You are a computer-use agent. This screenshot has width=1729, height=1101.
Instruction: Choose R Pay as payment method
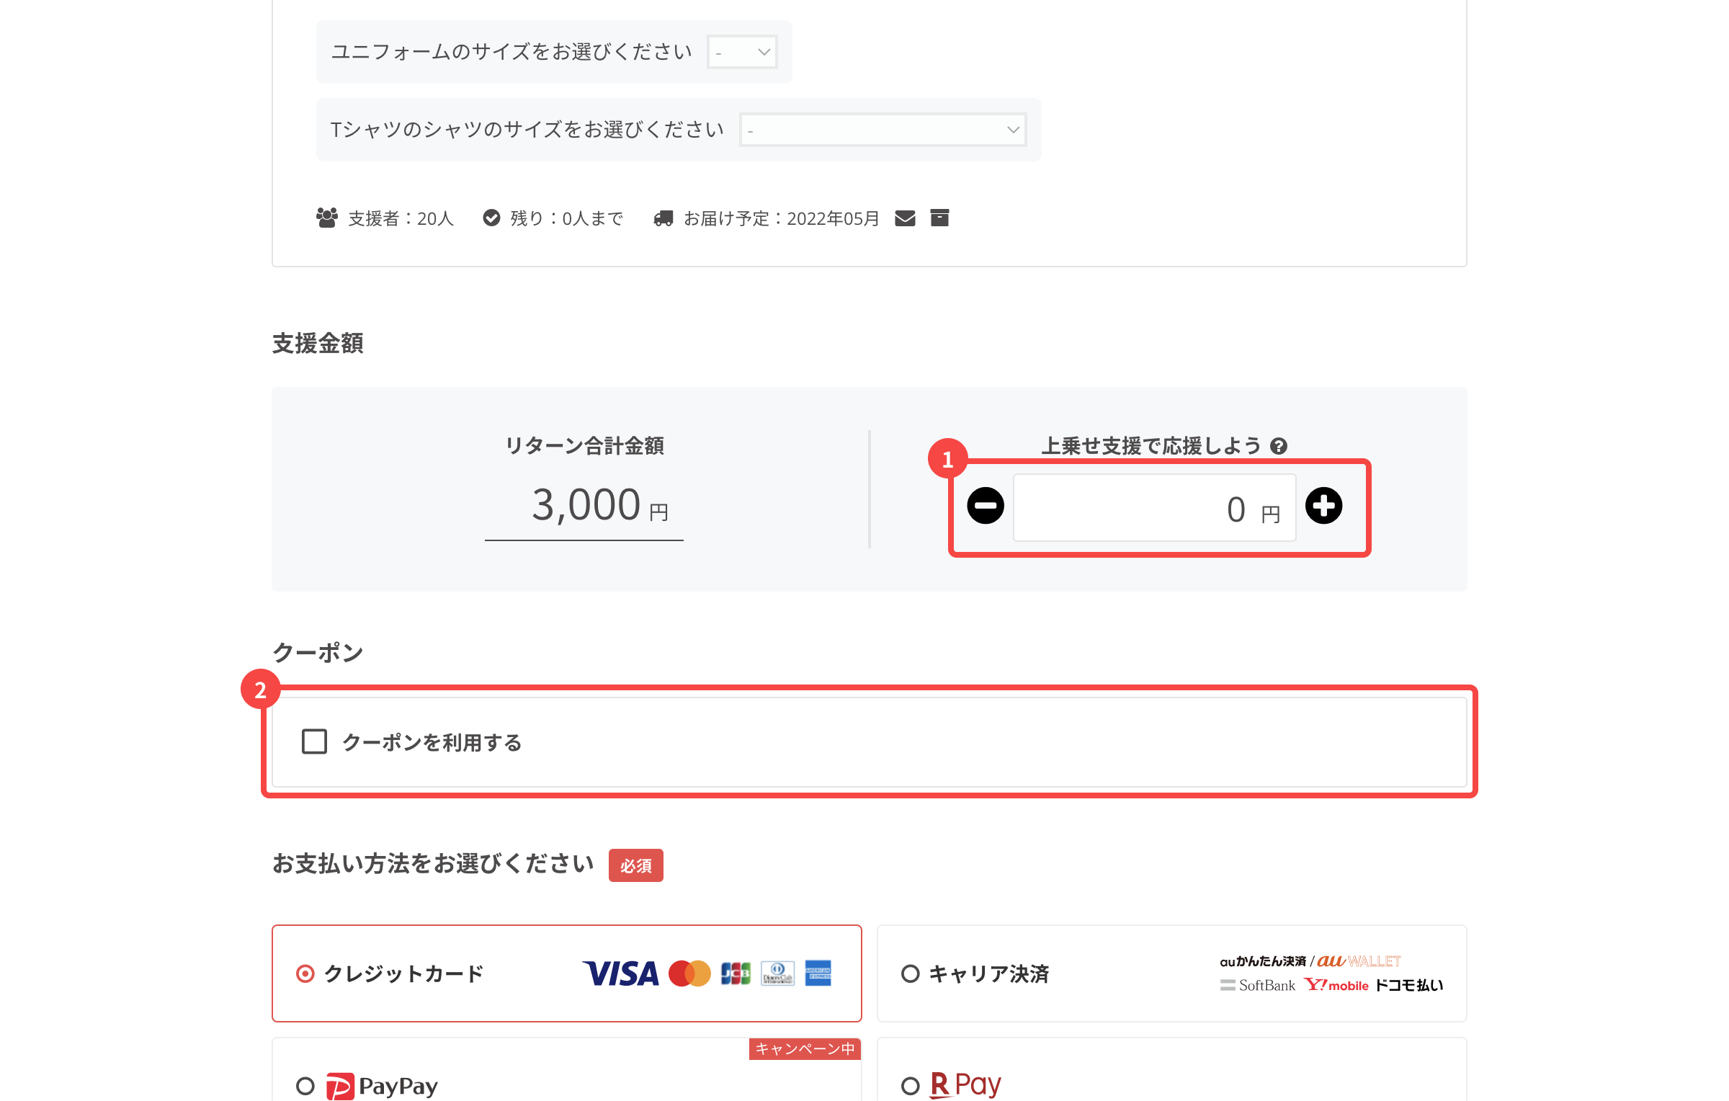910,1085
